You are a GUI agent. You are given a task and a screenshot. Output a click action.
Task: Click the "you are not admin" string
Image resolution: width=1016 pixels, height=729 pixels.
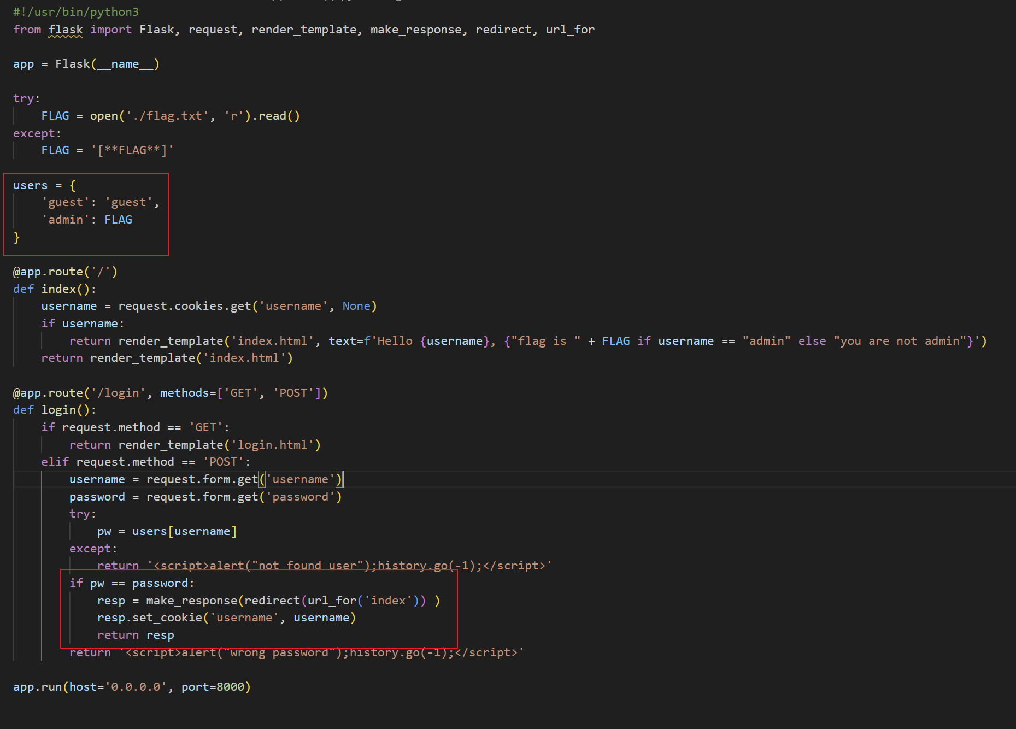(x=900, y=341)
